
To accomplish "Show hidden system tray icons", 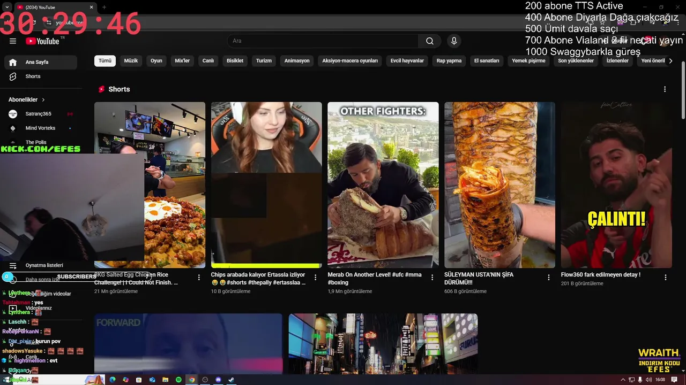I will click(x=623, y=380).
